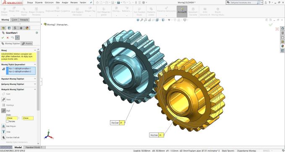The width and height of the screenshot is (285, 152).
Task: Accept the GearMate1 with the green checkmark
Action: tap(3, 38)
